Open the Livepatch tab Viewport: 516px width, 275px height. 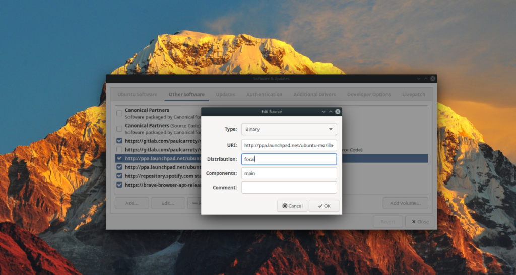pyautogui.click(x=414, y=94)
